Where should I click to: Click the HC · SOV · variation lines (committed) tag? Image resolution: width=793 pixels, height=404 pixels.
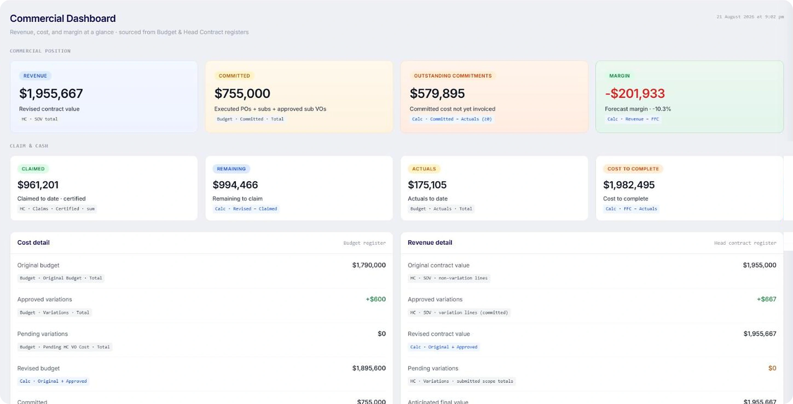tap(459, 313)
